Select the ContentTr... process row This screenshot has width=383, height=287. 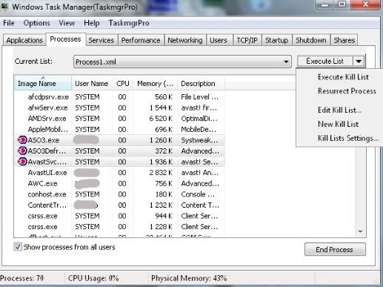119,205
